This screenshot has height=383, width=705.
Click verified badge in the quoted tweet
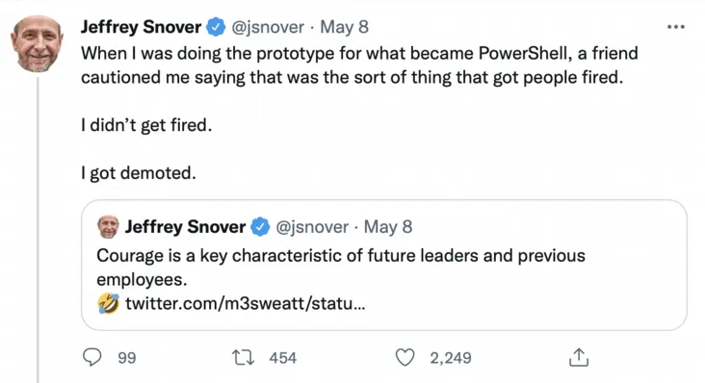click(260, 227)
